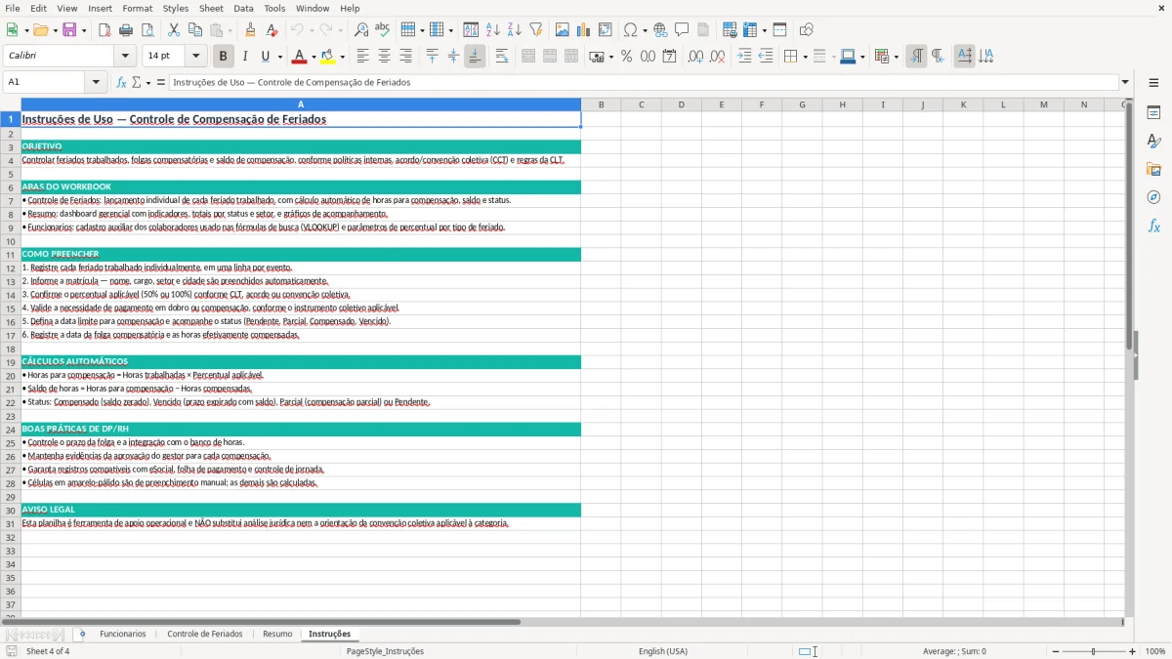Toggle Italic formatting
Viewport: 1172px width, 659px height.
point(245,57)
